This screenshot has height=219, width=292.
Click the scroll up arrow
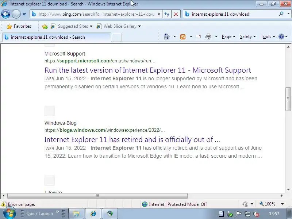pos(288,47)
